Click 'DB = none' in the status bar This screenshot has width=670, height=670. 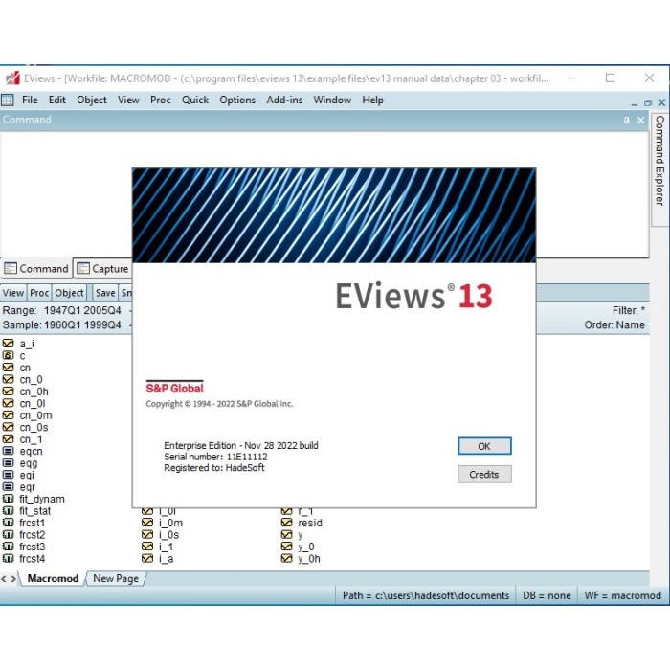pos(547,595)
